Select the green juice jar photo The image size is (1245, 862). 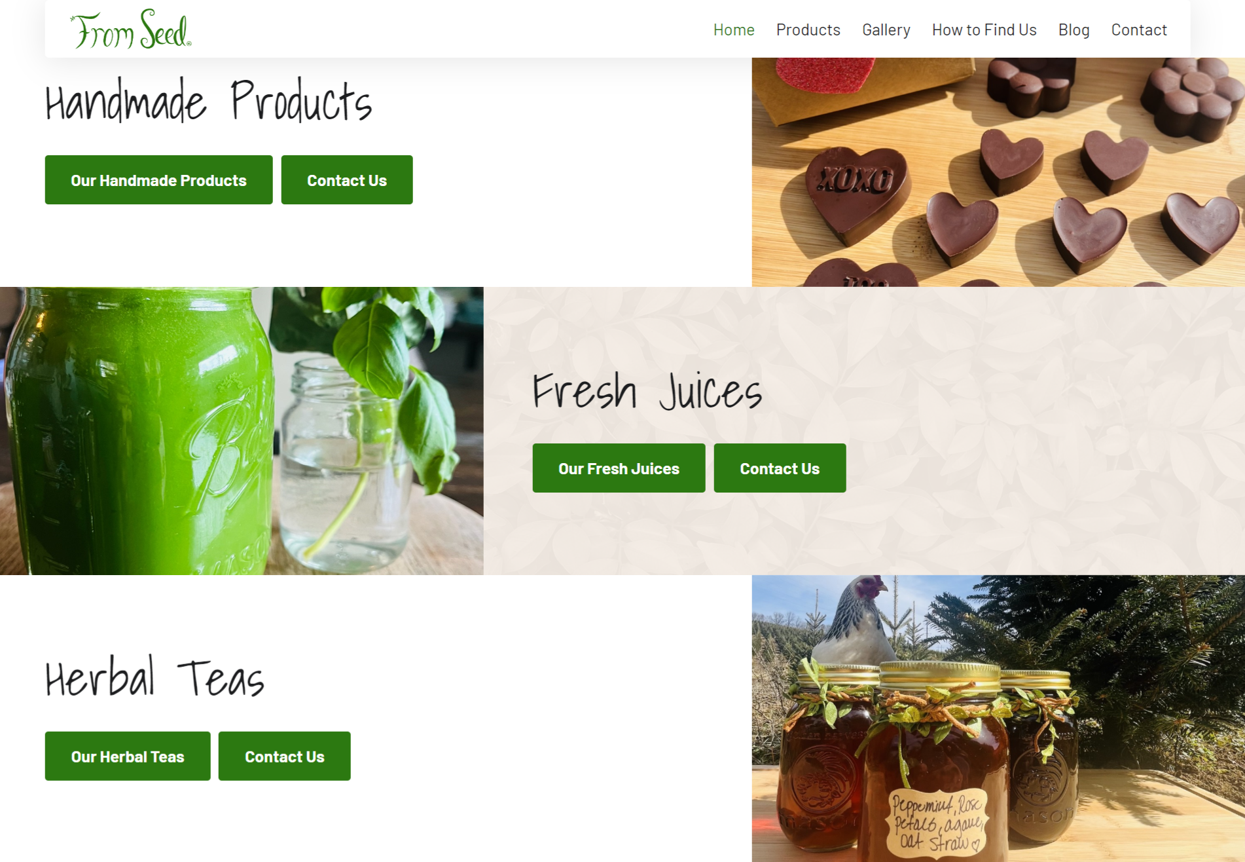point(242,431)
